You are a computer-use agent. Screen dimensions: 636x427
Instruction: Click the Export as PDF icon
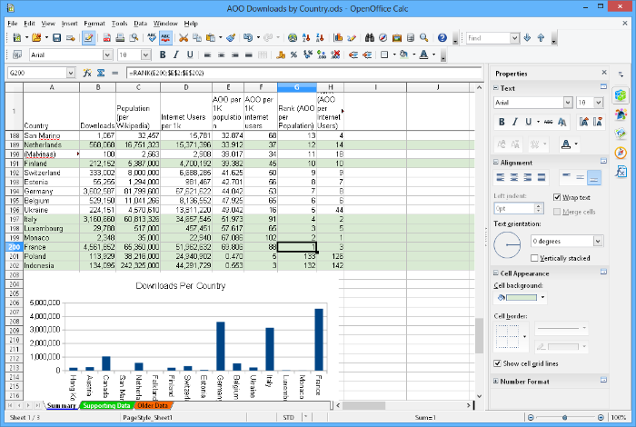(x=106, y=38)
